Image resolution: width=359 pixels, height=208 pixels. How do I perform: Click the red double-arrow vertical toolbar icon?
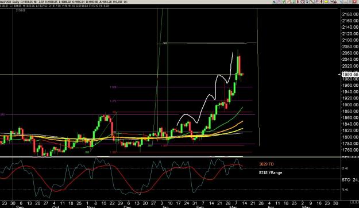298,2
